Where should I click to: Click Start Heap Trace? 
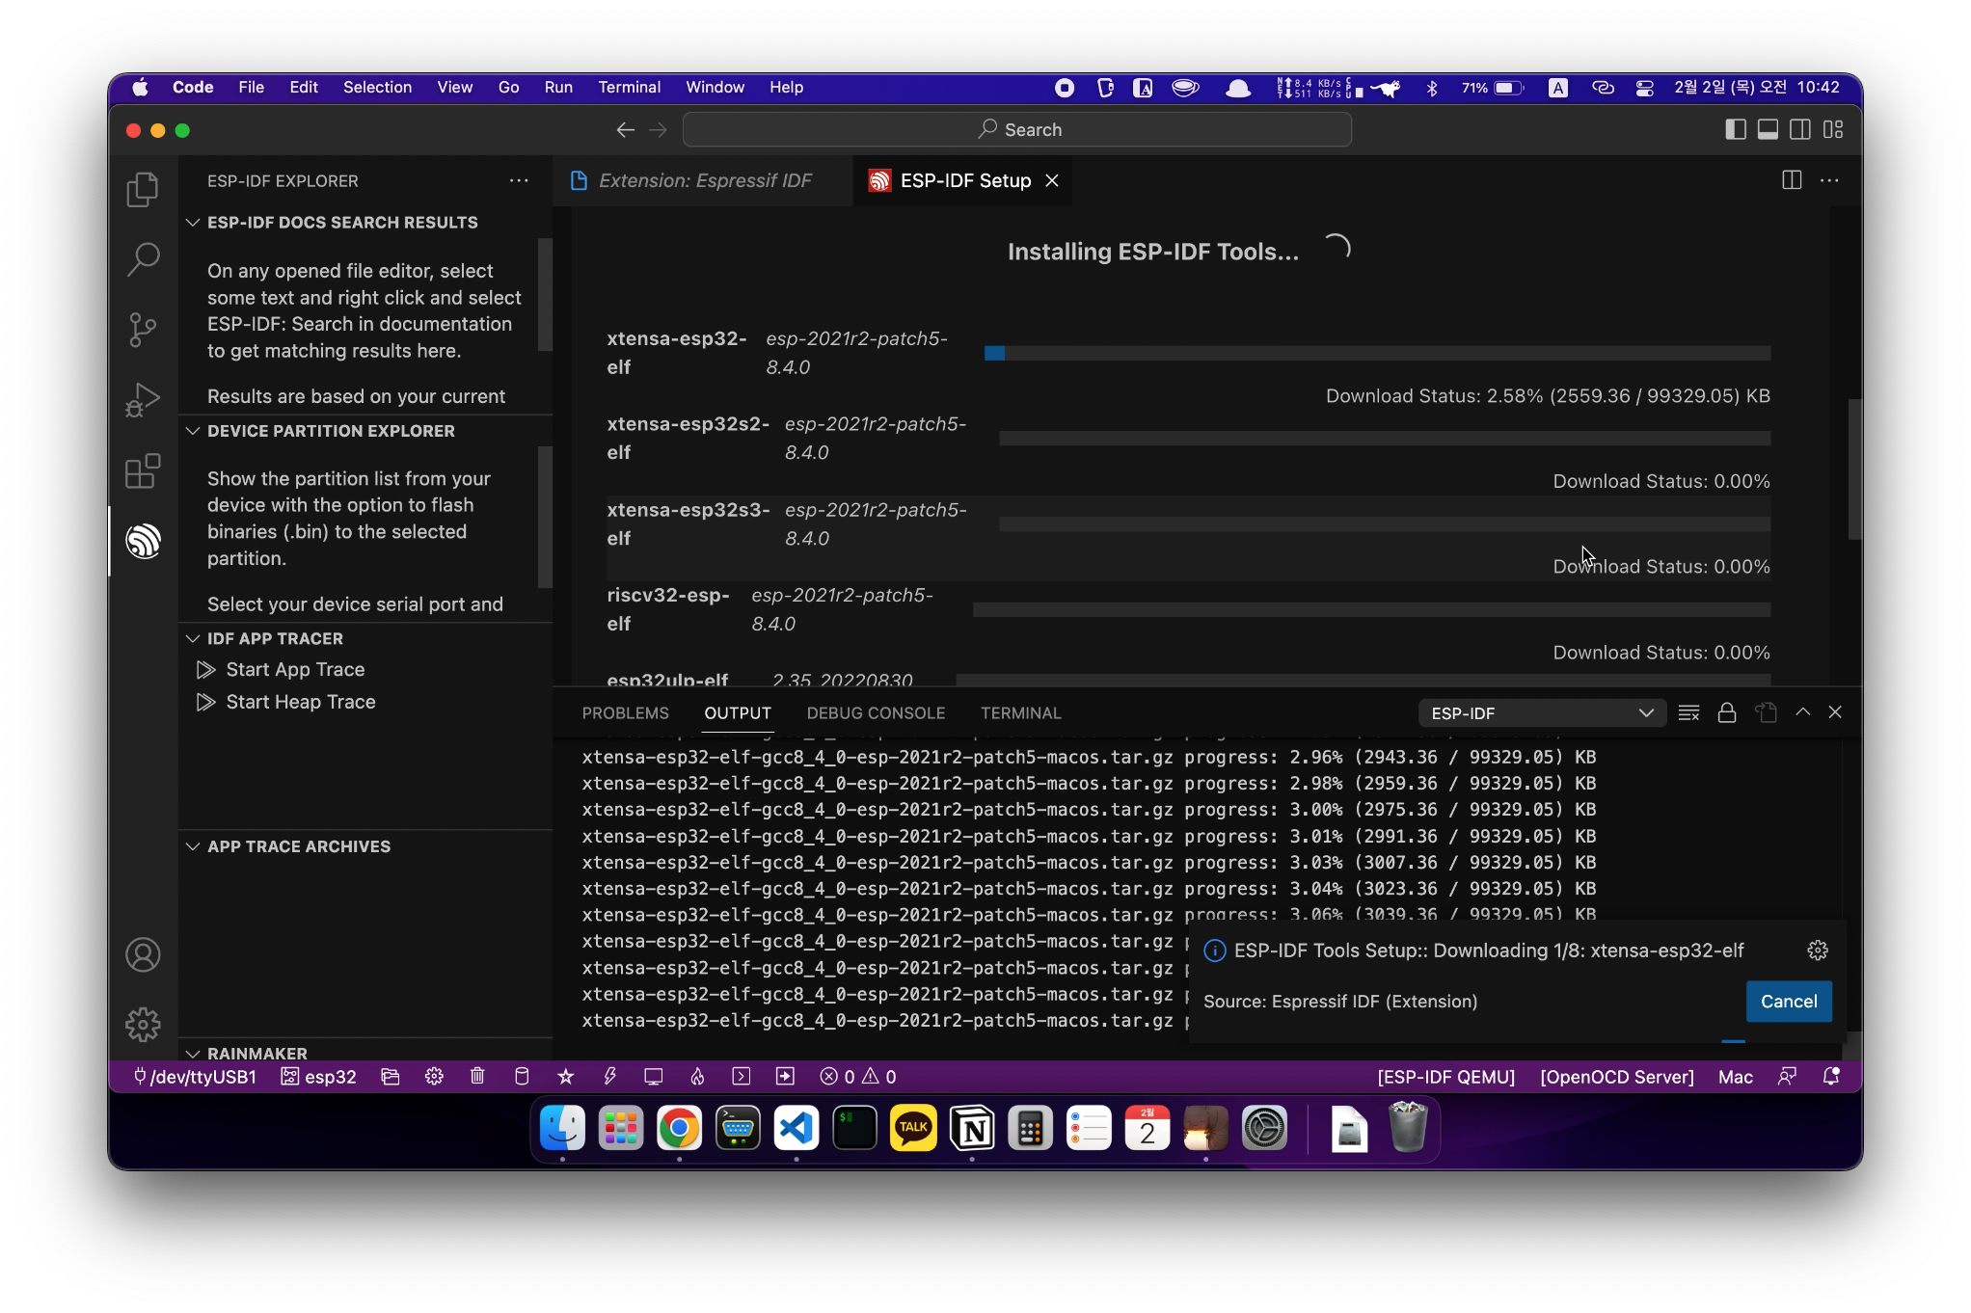click(x=300, y=702)
